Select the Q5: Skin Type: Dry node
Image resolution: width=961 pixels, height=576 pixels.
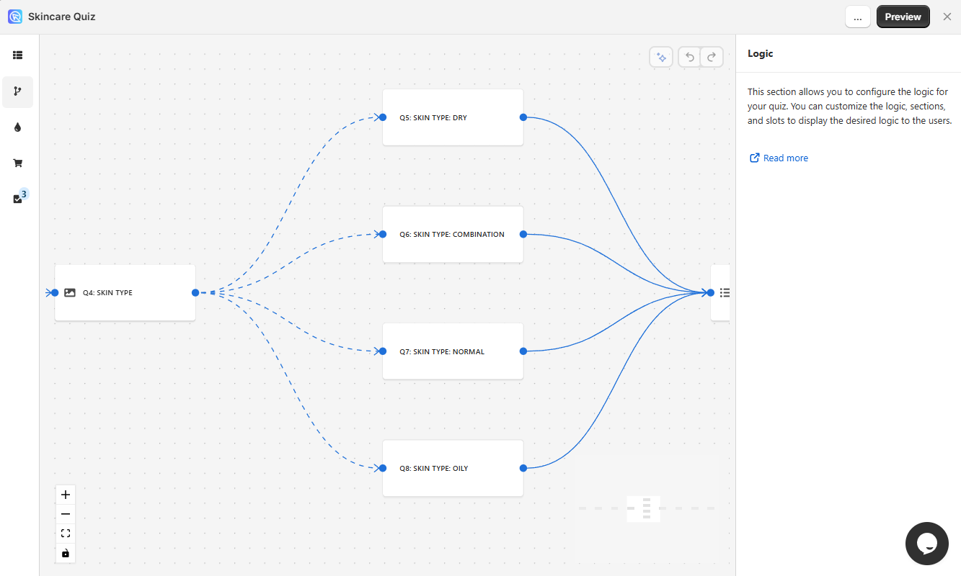point(452,117)
